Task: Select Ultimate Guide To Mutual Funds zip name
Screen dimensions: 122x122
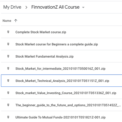Action: point(60,117)
